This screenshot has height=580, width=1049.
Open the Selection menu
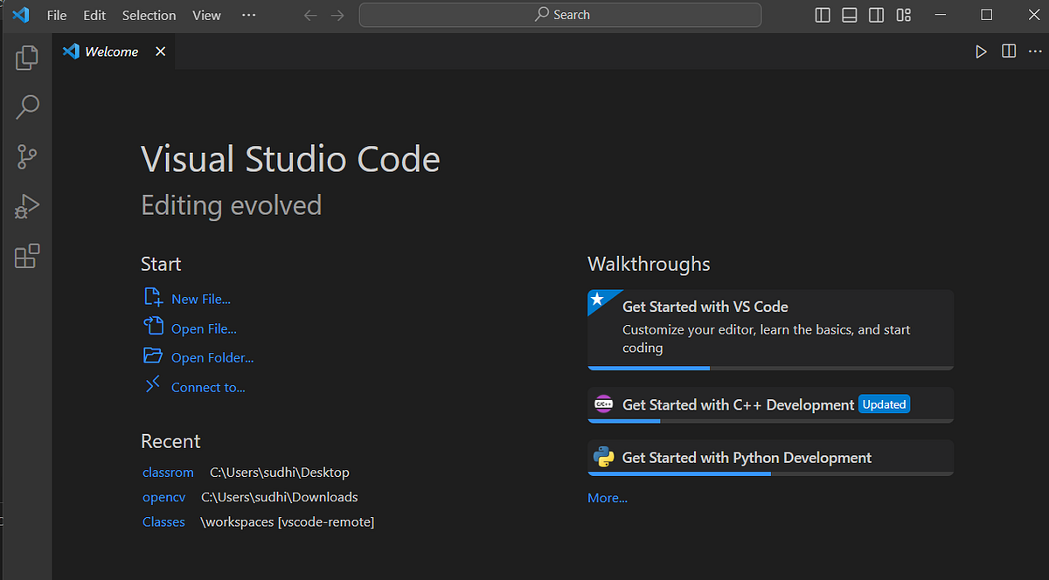click(149, 15)
